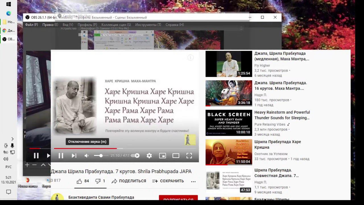Click the yellow channel watermark in video
The height and width of the screenshot is (205, 364).
(x=190, y=140)
